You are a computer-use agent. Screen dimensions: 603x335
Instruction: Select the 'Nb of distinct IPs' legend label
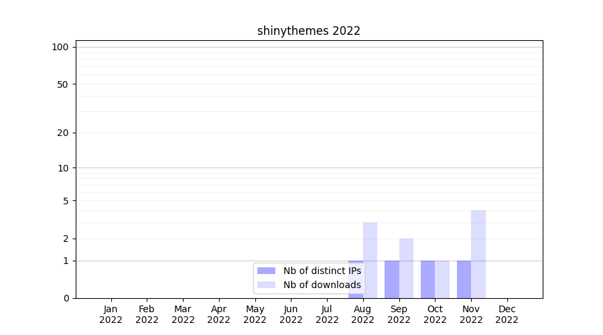pos(322,271)
